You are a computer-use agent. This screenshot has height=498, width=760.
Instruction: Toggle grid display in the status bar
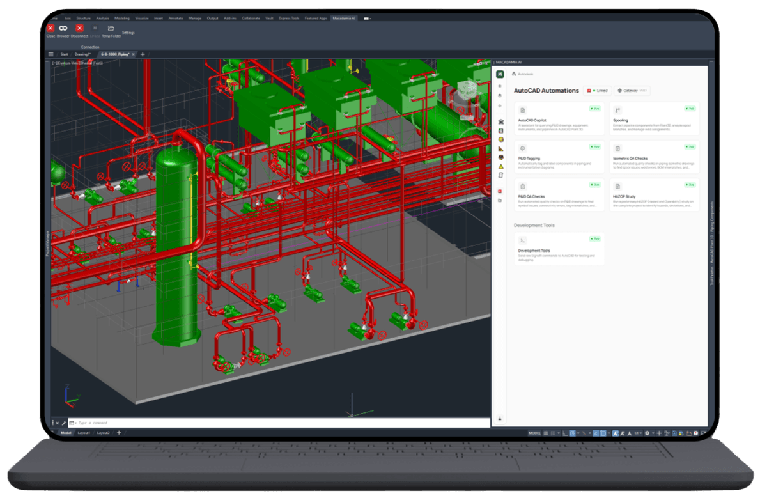tap(553, 432)
